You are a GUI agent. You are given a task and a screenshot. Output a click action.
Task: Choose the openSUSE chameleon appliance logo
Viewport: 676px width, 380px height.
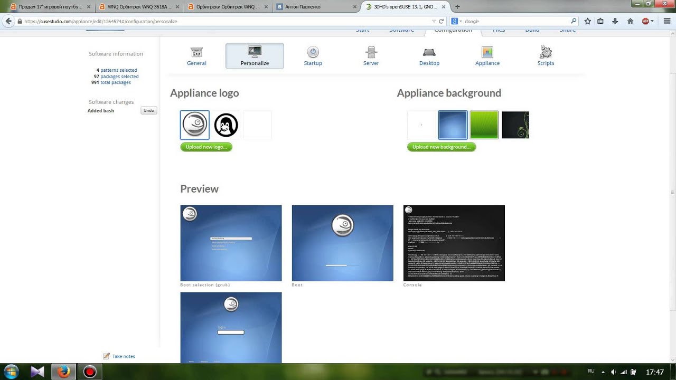coord(195,125)
